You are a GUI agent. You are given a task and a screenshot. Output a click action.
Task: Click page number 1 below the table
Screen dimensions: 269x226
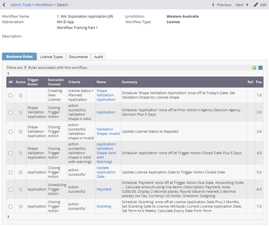click(x=8, y=217)
